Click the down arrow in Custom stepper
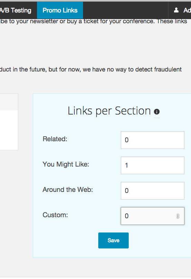 click(x=178, y=217)
